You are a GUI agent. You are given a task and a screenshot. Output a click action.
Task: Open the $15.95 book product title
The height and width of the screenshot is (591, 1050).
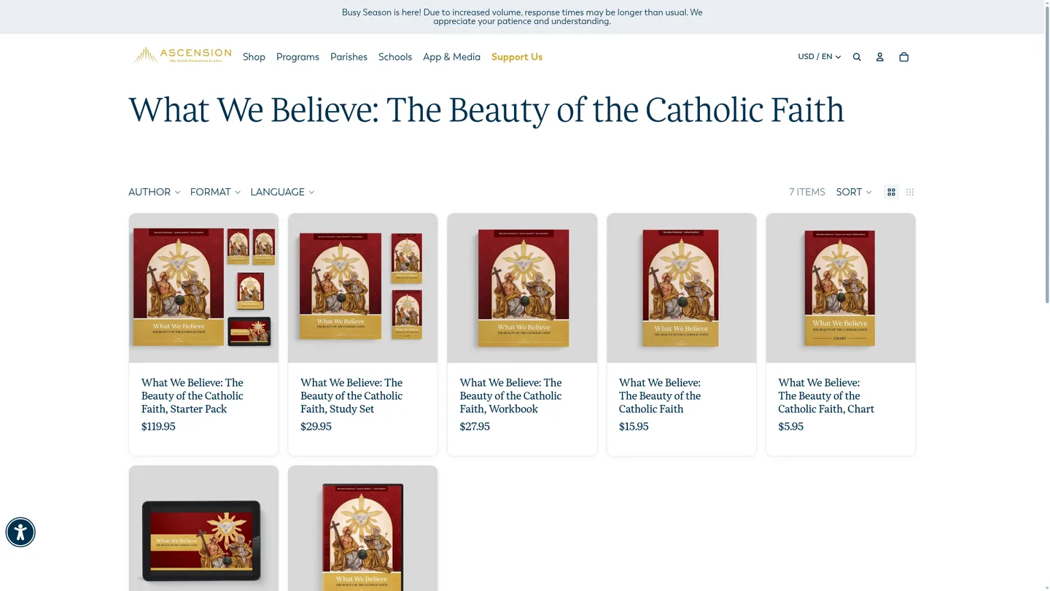pyautogui.click(x=660, y=395)
